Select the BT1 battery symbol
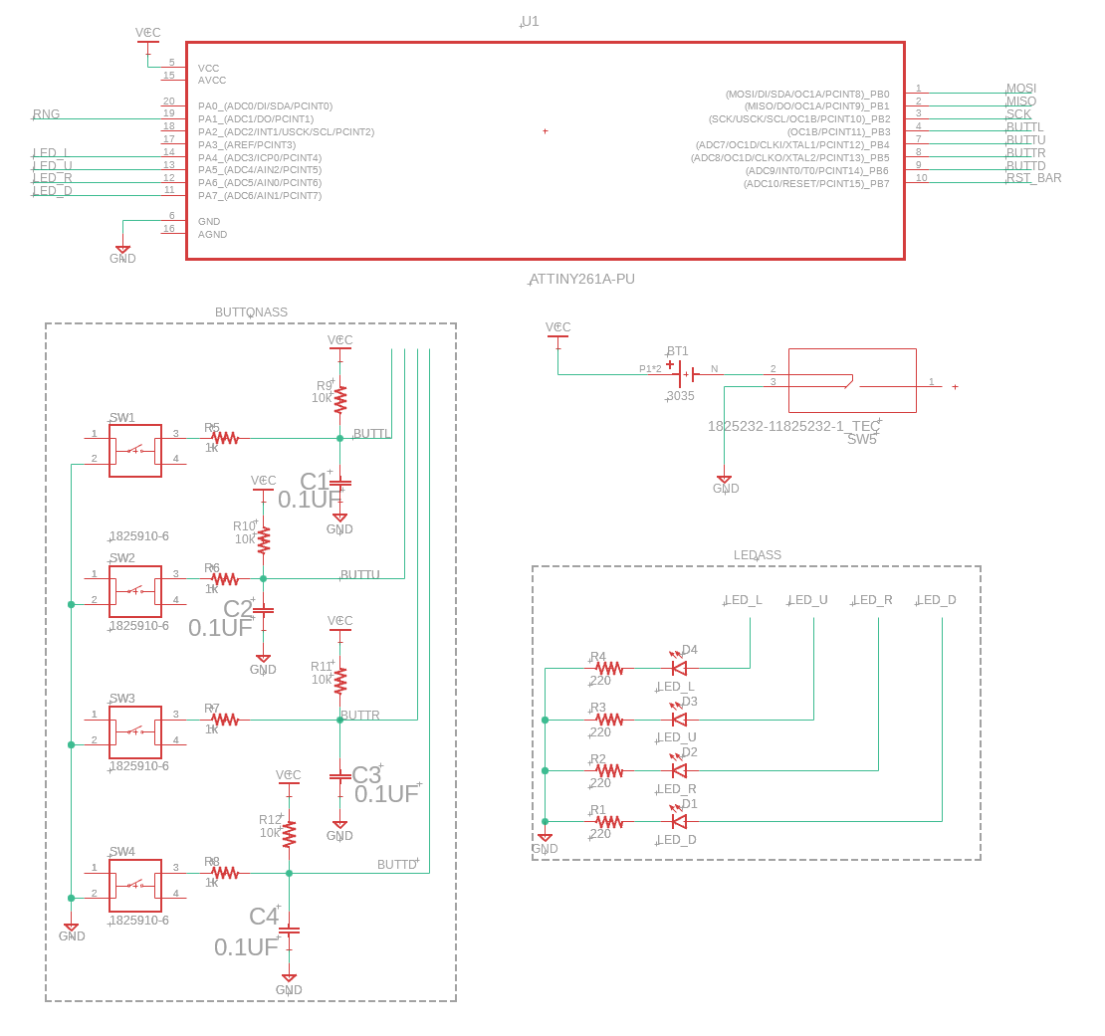The height and width of the screenshot is (1036, 1105). 686,374
